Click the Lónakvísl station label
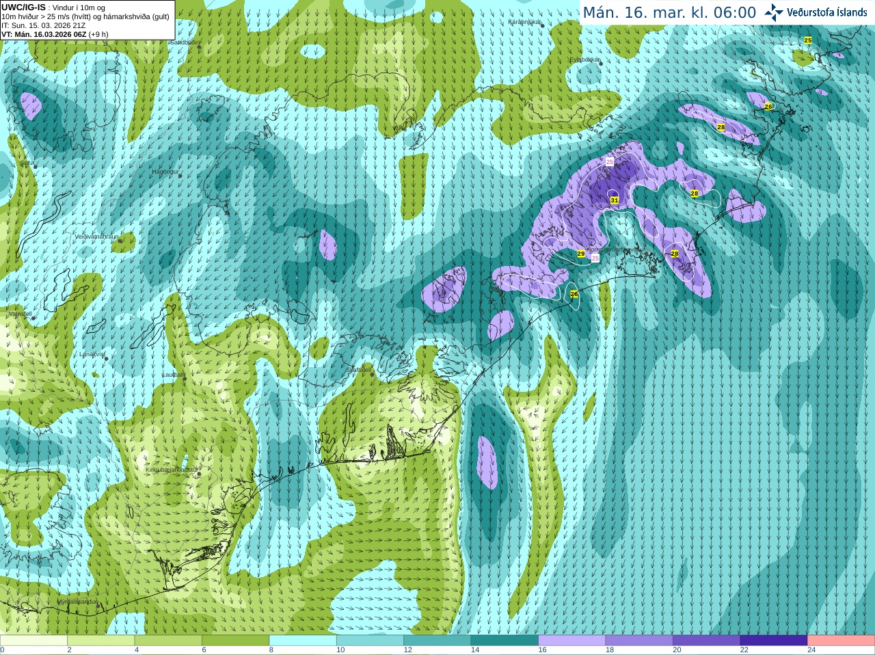The height and width of the screenshot is (655, 875). (x=92, y=354)
